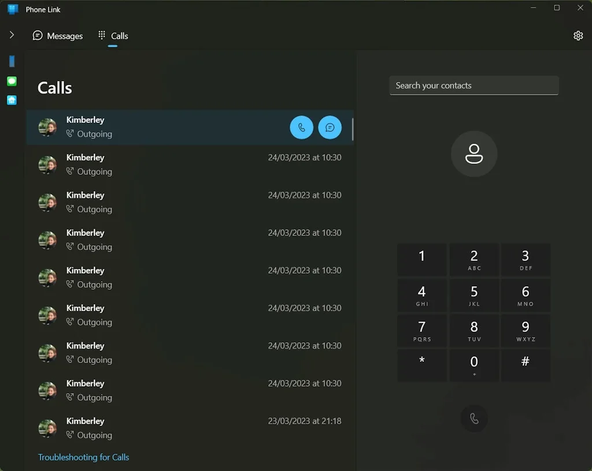Expand the left navigation sidebar chevron
This screenshot has width=592, height=471.
coord(11,35)
